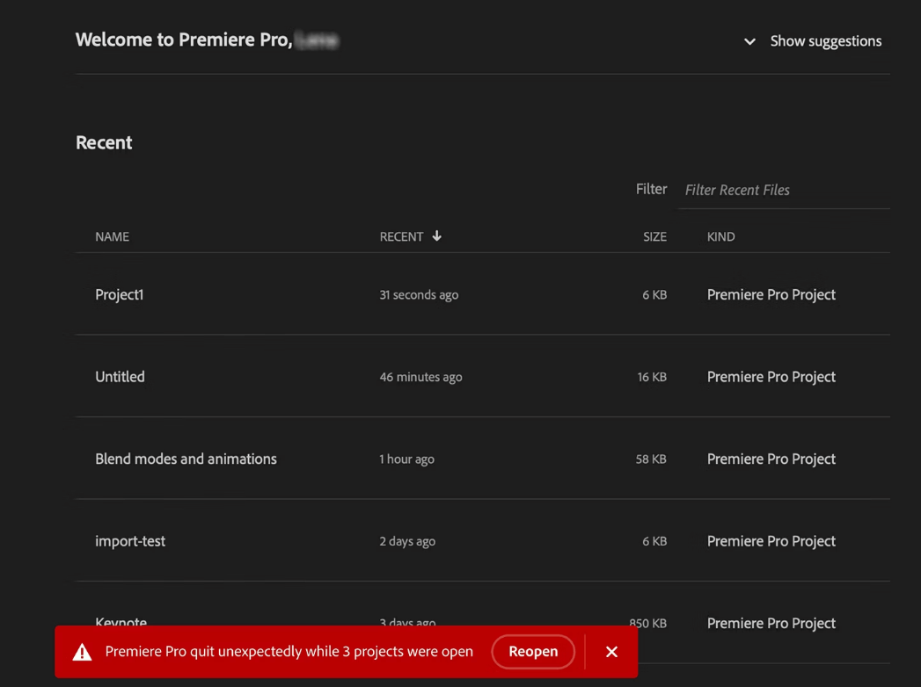This screenshot has height=687, width=921.
Task: Expand the Show suggestions section
Action: point(825,40)
